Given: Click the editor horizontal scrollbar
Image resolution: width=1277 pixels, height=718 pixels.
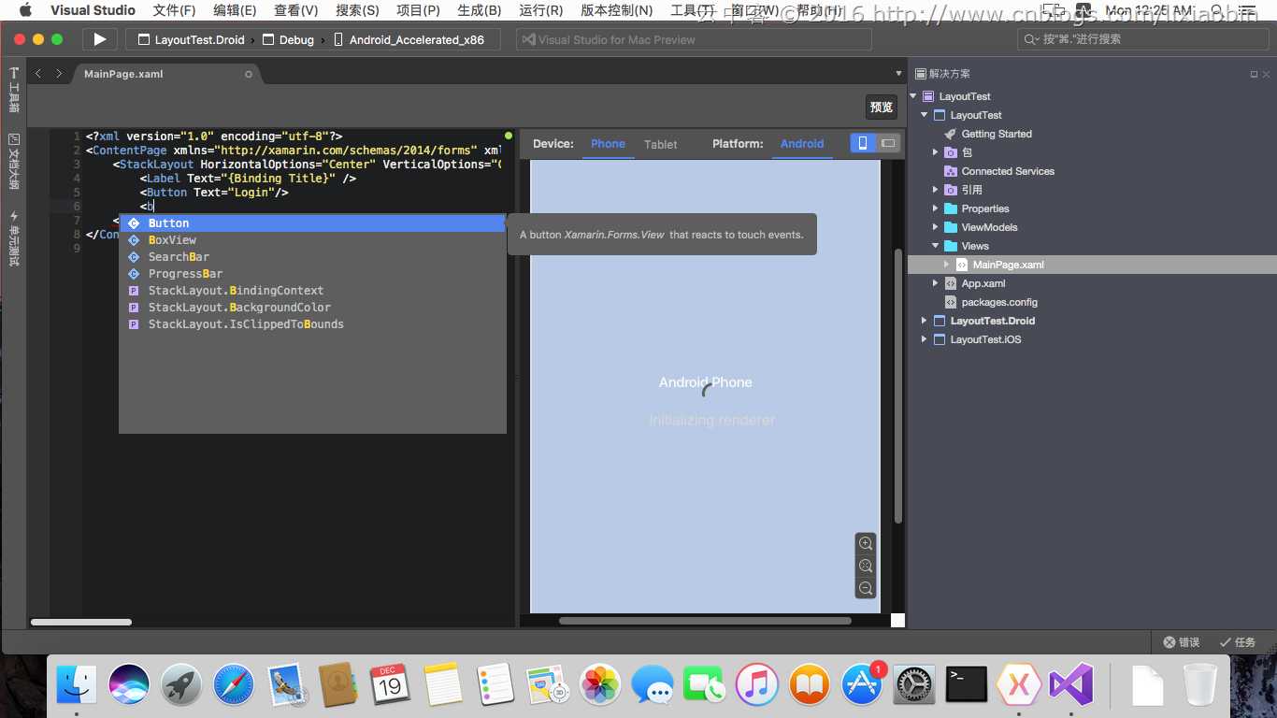Looking at the screenshot, I should tap(81, 622).
